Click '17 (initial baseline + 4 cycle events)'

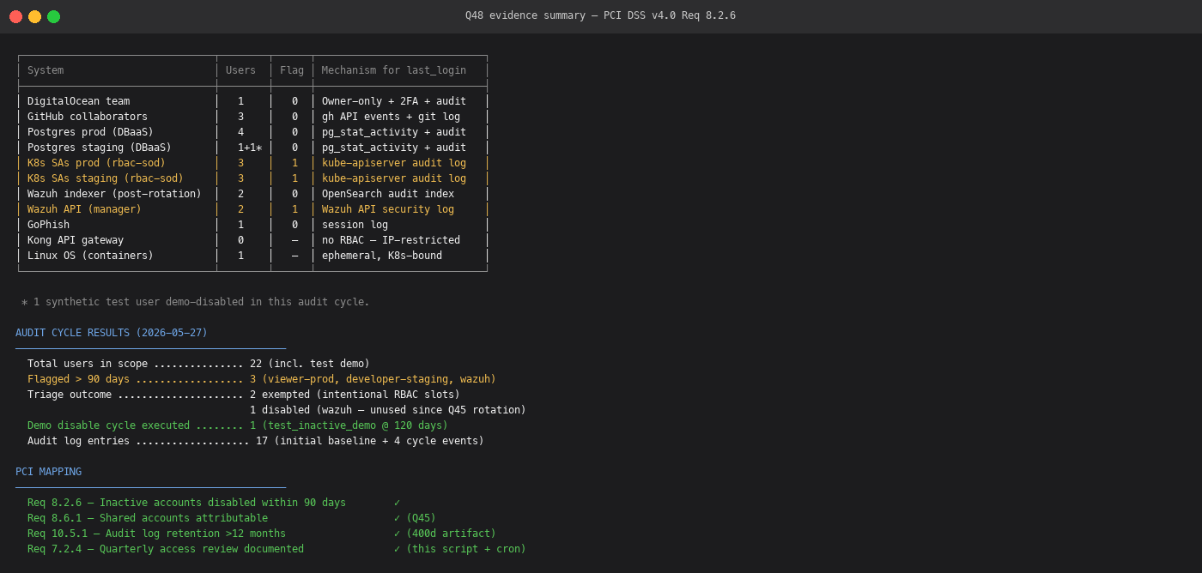(370, 441)
